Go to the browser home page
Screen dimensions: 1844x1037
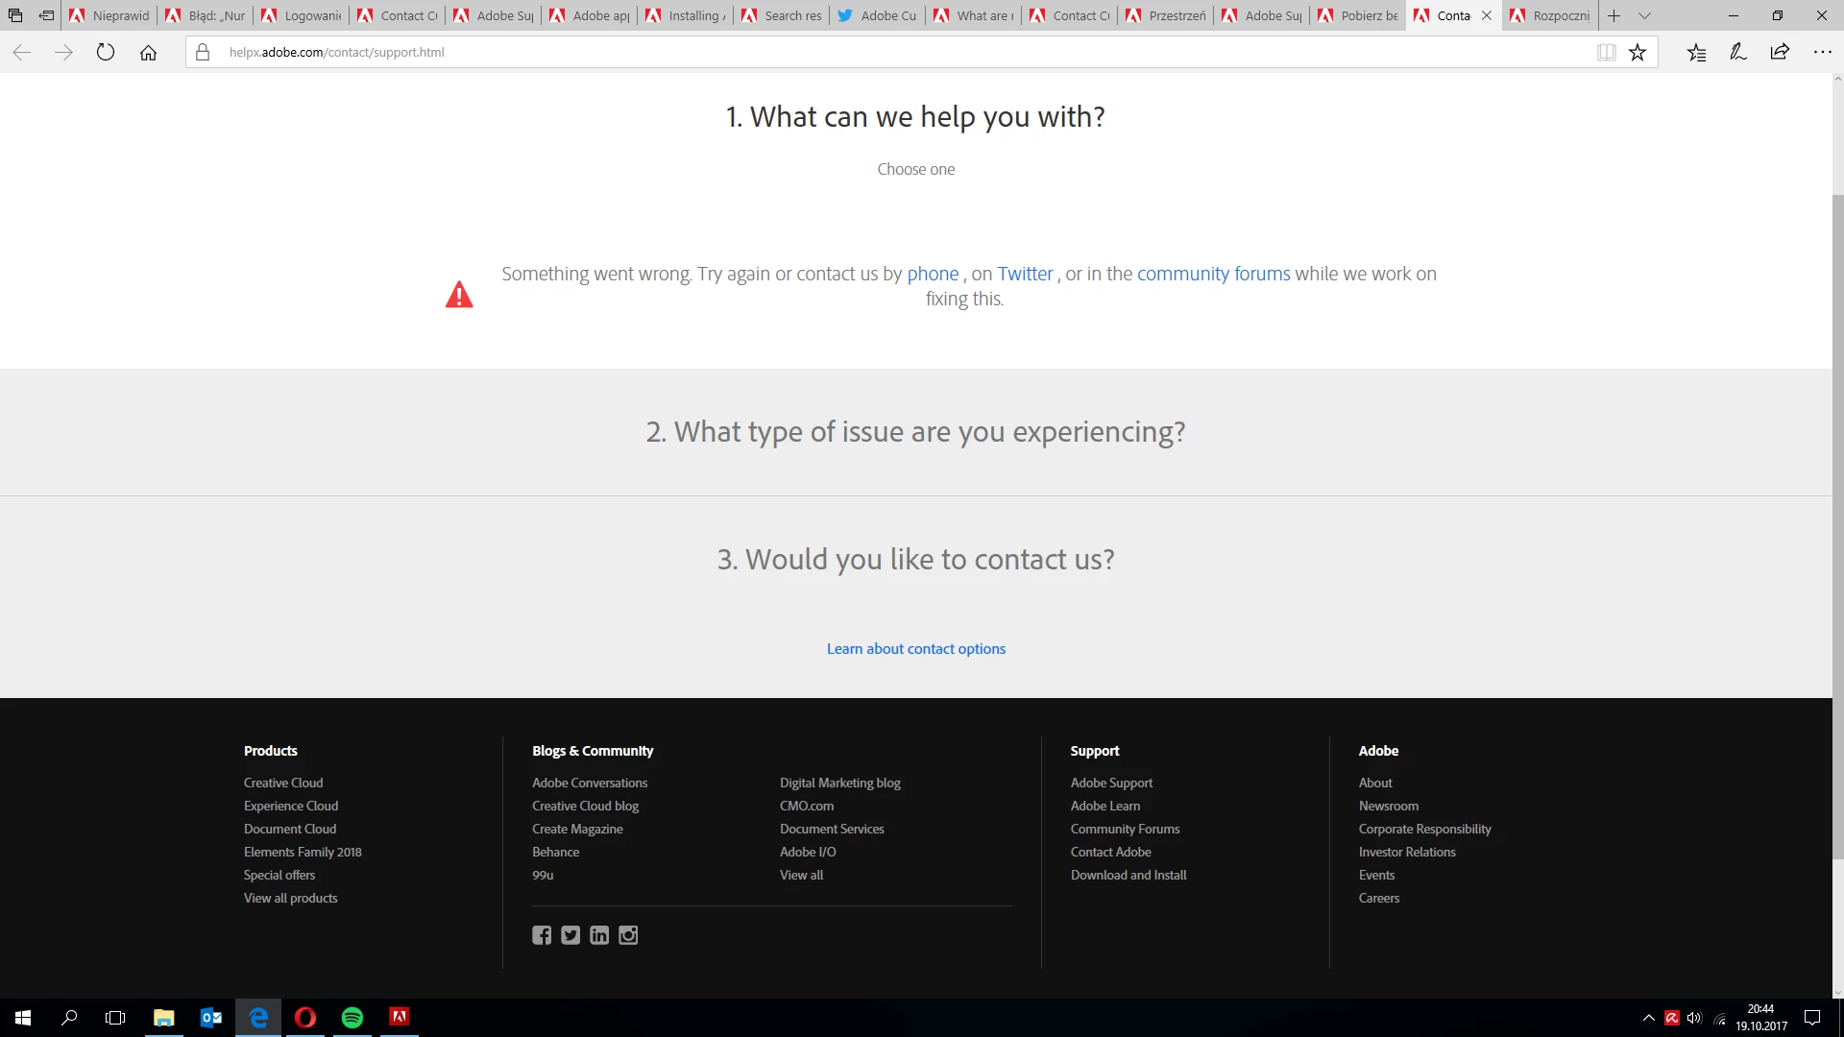(x=148, y=53)
